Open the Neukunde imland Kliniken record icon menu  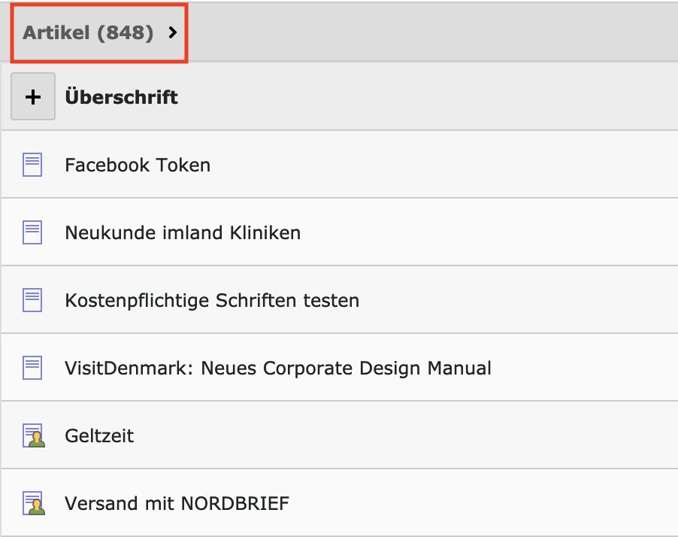tap(32, 232)
